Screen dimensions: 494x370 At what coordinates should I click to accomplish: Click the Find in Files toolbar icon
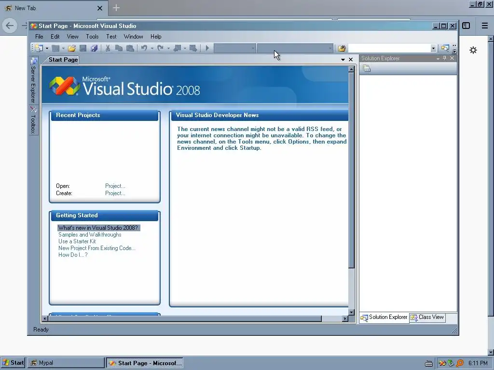pyautogui.click(x=342, y=48)
